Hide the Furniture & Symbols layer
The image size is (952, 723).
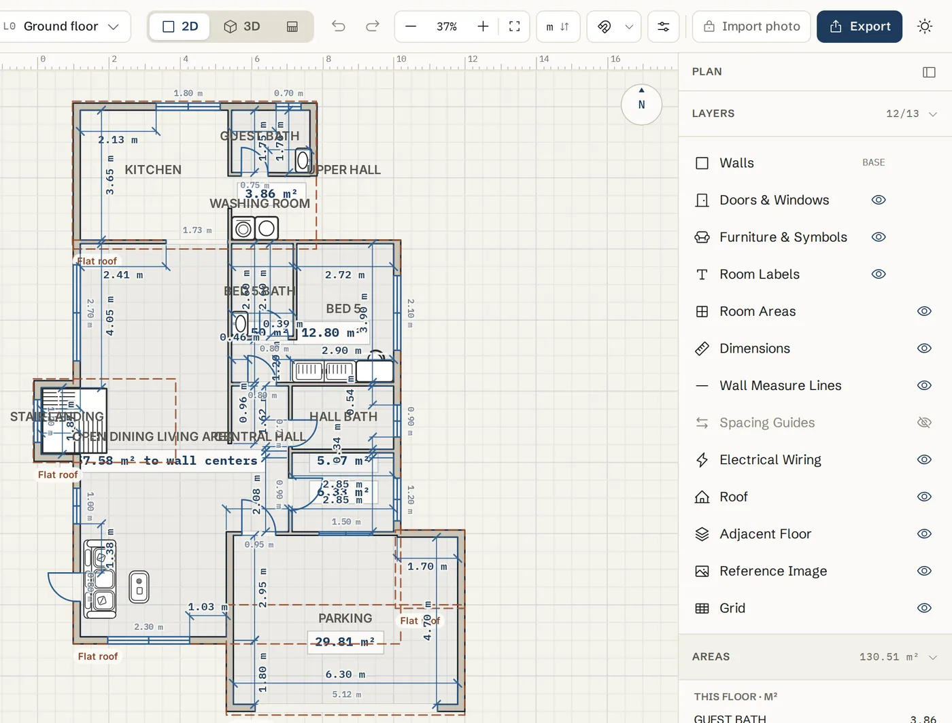(x=879, y=237)
